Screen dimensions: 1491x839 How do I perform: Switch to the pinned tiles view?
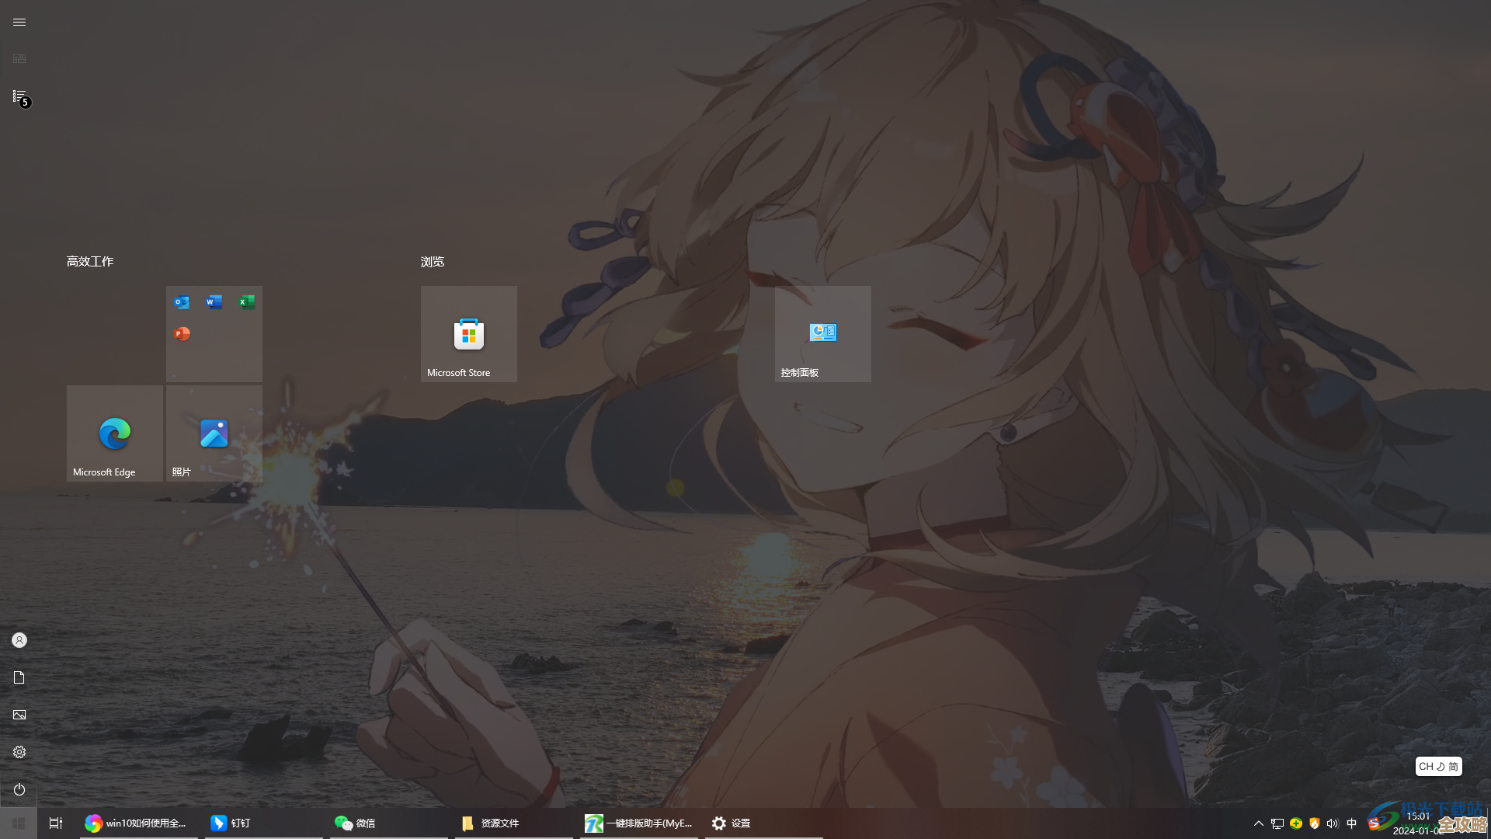(19, 59)
